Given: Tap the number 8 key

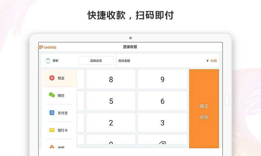Looking at the screenshot, I should [x=111, y=79].
